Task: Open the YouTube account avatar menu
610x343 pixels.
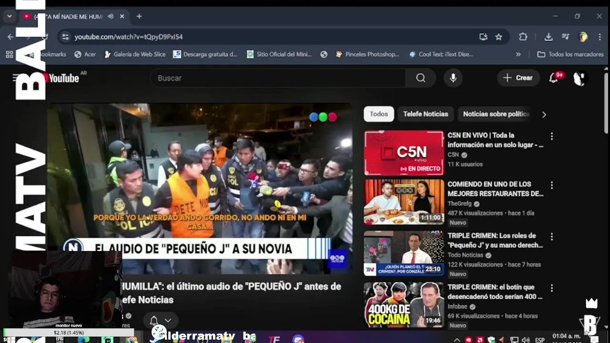Action: 579,78
